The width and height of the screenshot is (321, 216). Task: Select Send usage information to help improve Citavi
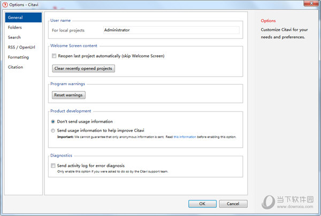click(x=53, y=131)
